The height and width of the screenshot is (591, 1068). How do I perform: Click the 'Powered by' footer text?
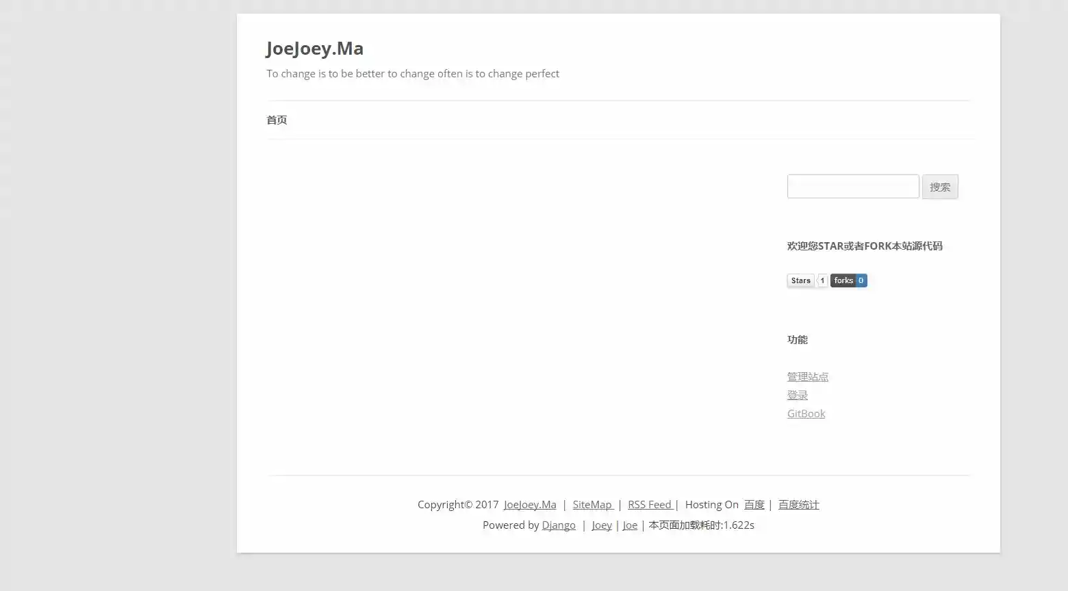click(511, 525)
